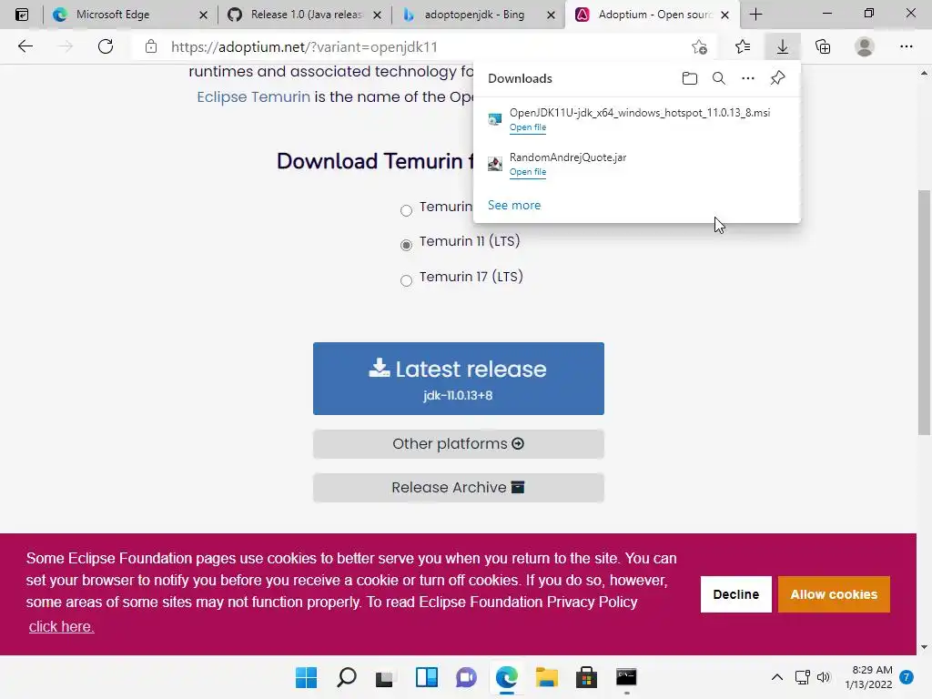Go back to previous page
Viewport: 932px width, 699px height.
point(25,46)
